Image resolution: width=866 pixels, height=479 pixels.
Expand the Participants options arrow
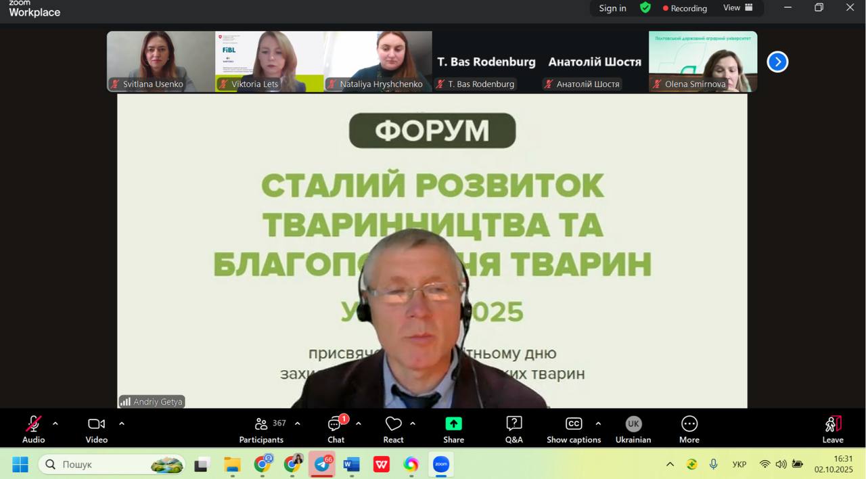point(297,424)
